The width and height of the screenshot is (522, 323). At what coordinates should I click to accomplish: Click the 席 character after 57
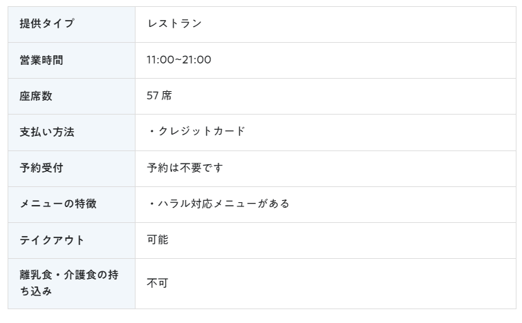click(x=167, y=96)
